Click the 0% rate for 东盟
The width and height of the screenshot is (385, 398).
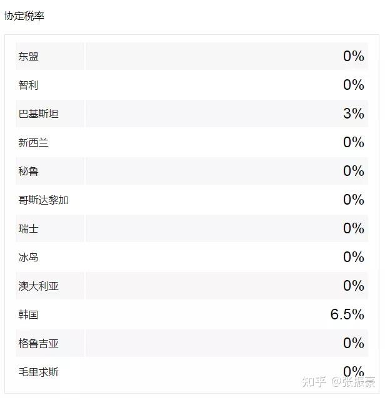(353, 56)
